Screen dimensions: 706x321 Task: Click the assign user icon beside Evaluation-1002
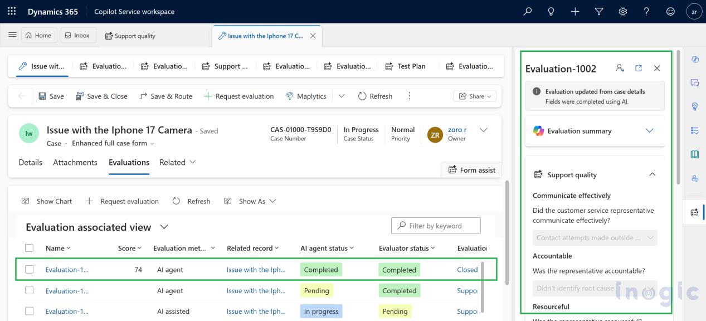pyautogui.click(x=620, y=68)
